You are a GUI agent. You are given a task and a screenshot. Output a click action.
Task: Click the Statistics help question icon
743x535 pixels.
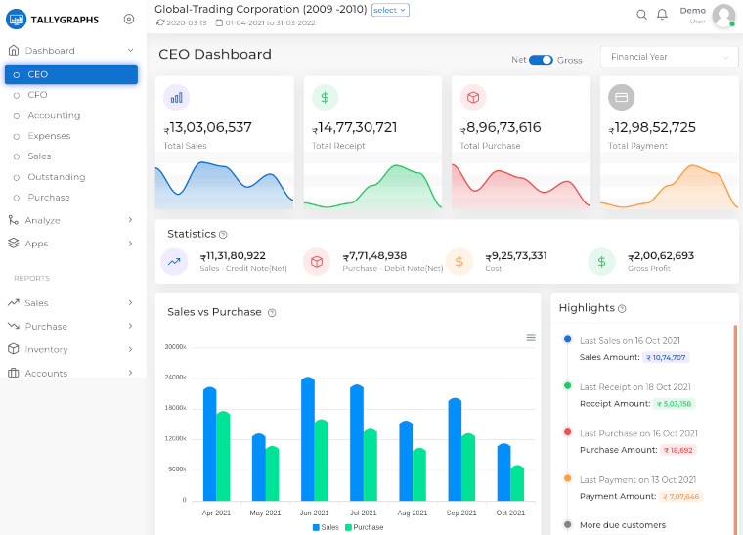pyautogui.click(x=223, y=235)
